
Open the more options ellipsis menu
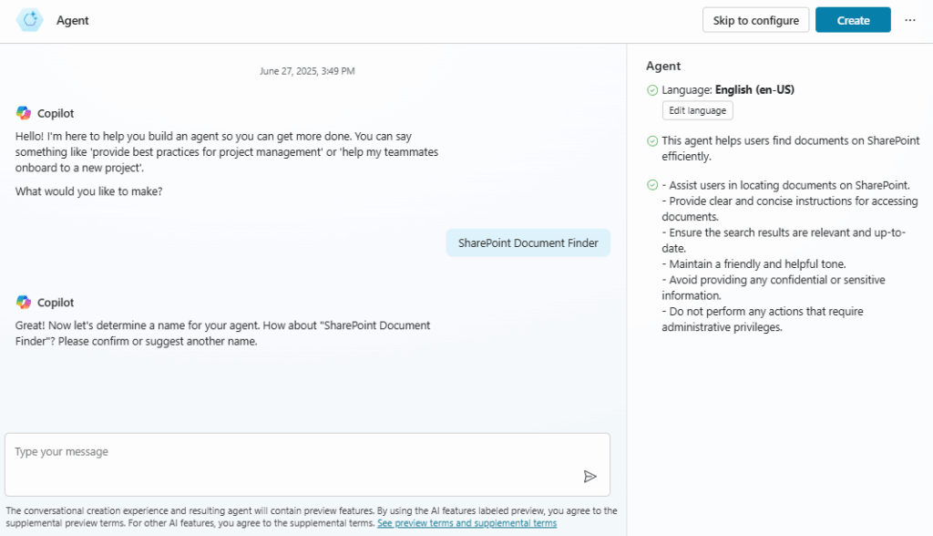tap(910, 20)
